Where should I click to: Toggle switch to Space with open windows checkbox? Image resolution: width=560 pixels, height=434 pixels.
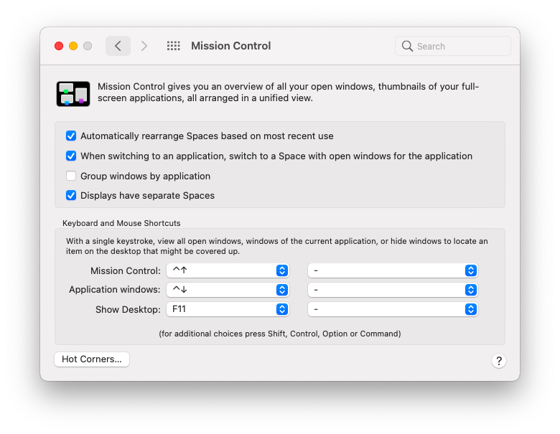click(71, 156)
